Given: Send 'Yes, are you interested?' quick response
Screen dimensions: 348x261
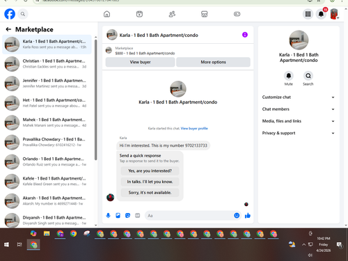Looking at the screenshot, I should [x=150, y=171].
